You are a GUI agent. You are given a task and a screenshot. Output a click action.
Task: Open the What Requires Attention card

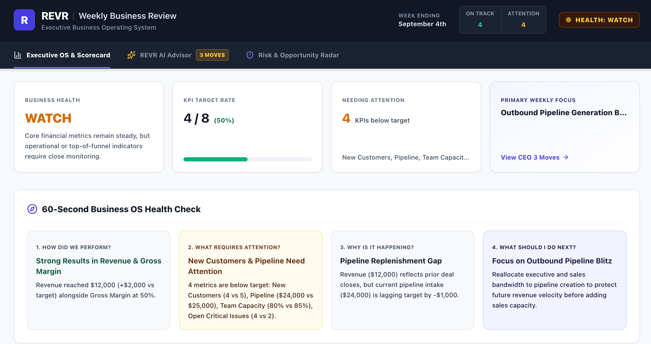point(251,280)
